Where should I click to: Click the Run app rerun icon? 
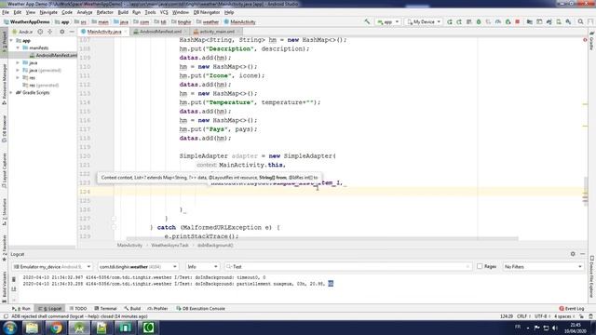coord(450,21)
